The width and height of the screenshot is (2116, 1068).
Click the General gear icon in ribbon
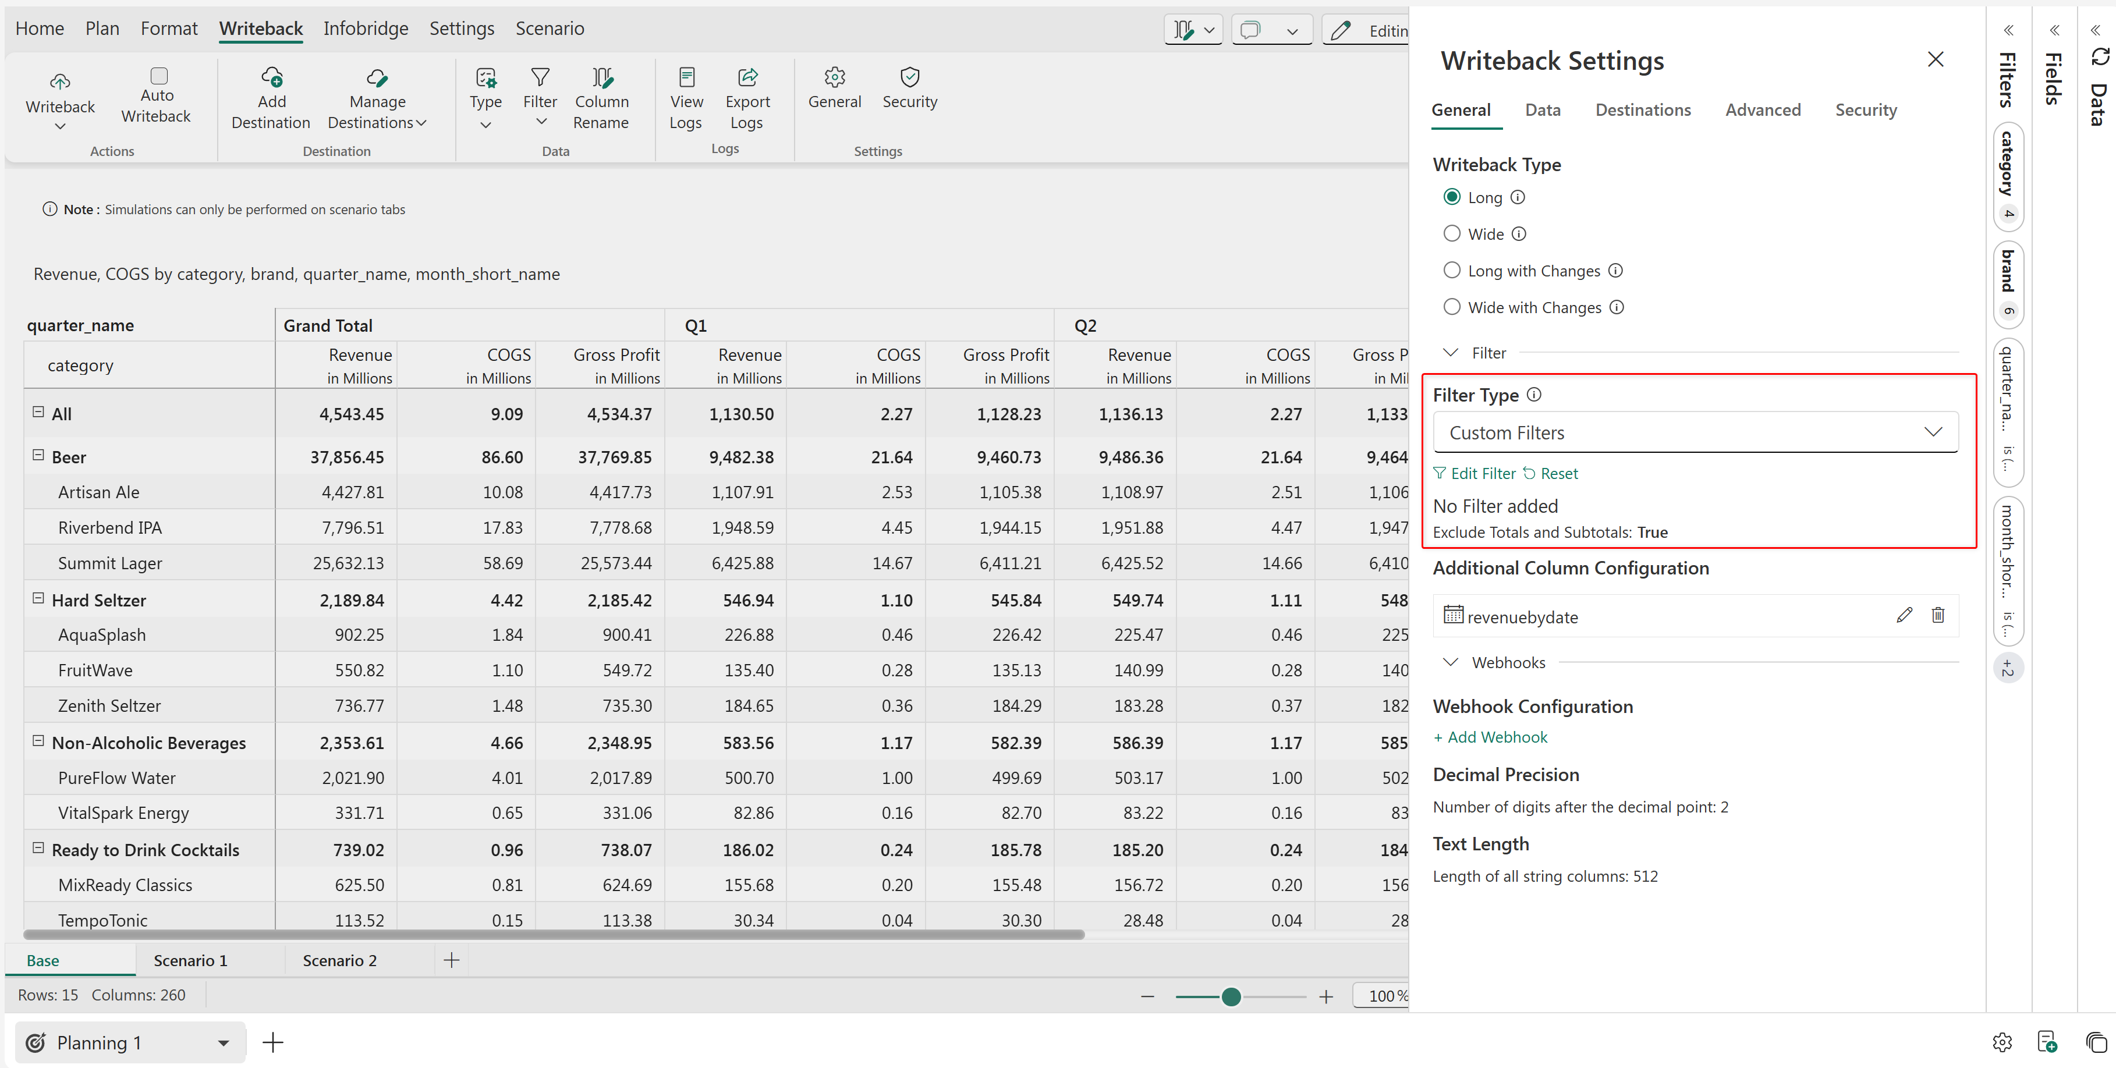click(834, 78)
